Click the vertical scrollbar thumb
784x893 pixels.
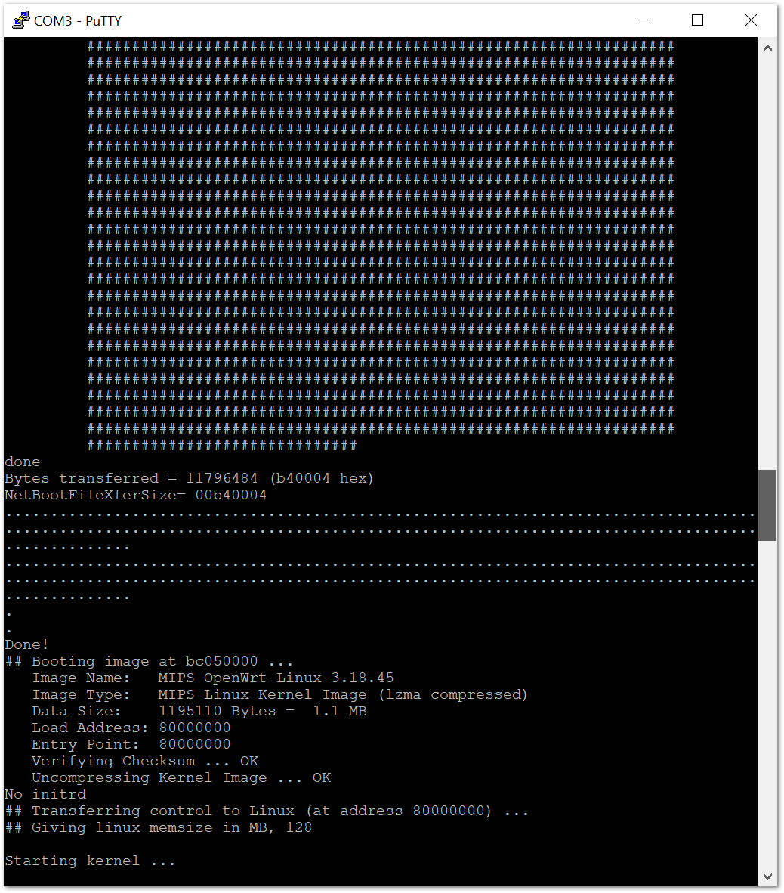click(767, 505)
